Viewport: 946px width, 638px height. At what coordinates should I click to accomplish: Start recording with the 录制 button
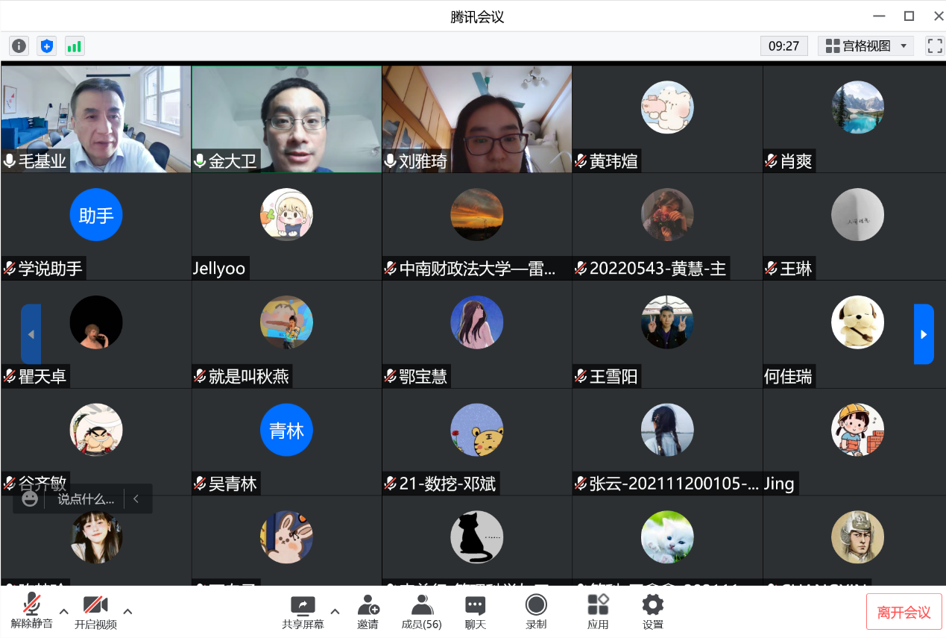[x=535, y=610]
